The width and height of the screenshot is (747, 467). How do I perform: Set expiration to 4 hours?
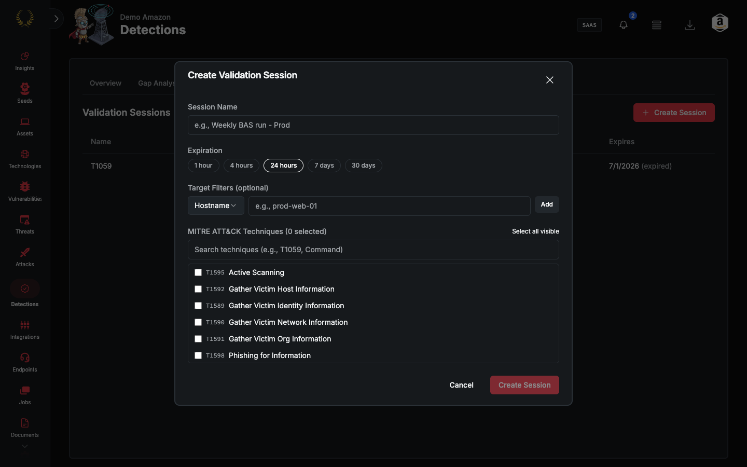click(241, 166)
